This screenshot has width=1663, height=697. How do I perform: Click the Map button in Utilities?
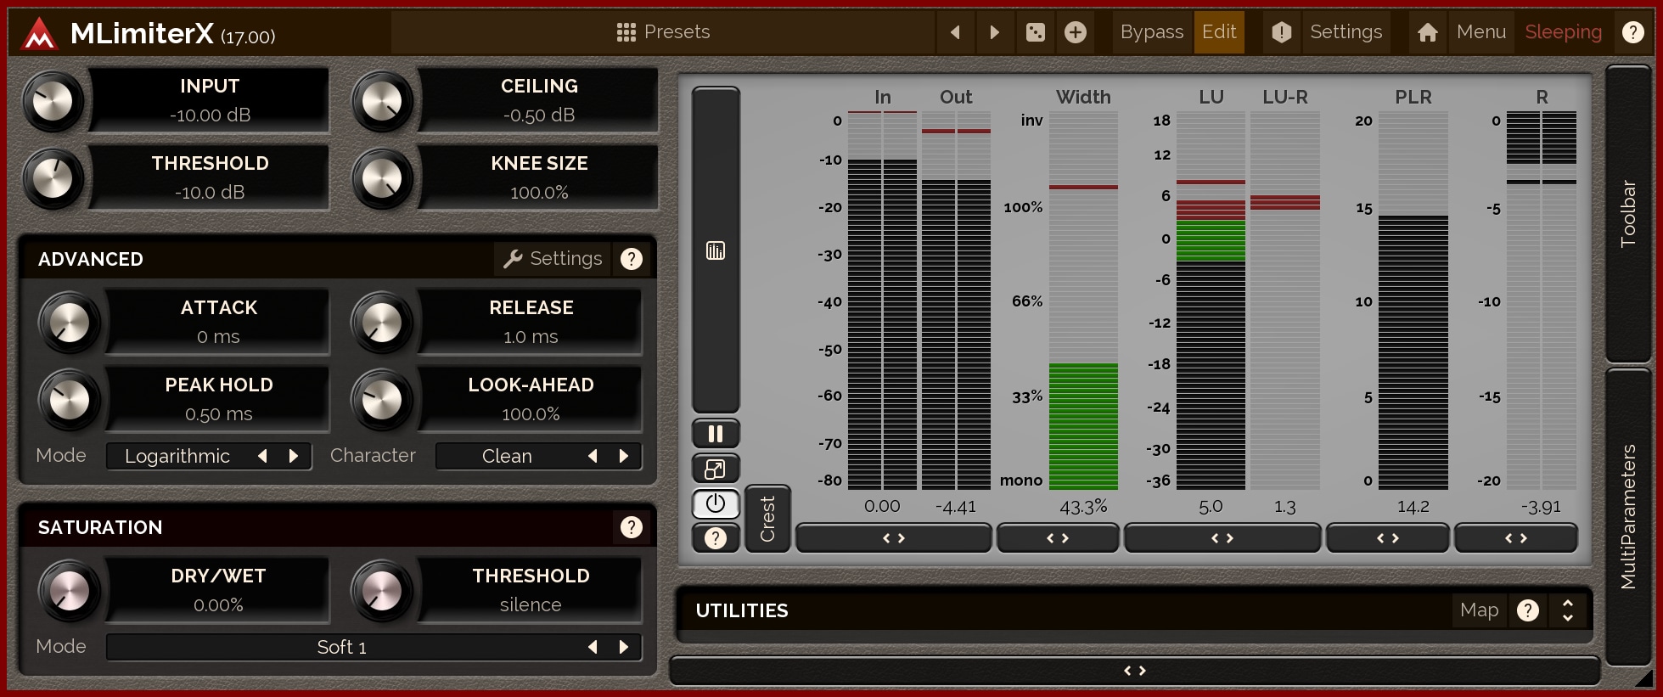point(1479,610)
